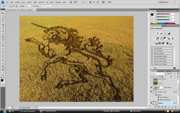Toggle lock transparent pixels
This screenshot has width=180, height=113.
coord(155,77)
